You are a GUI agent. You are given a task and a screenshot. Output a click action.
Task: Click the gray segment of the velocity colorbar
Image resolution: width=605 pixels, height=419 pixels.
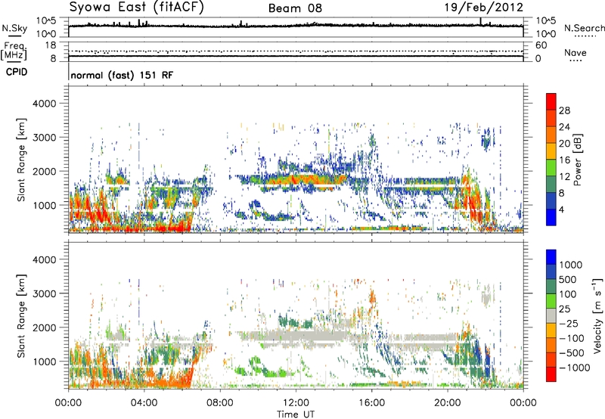551,315
